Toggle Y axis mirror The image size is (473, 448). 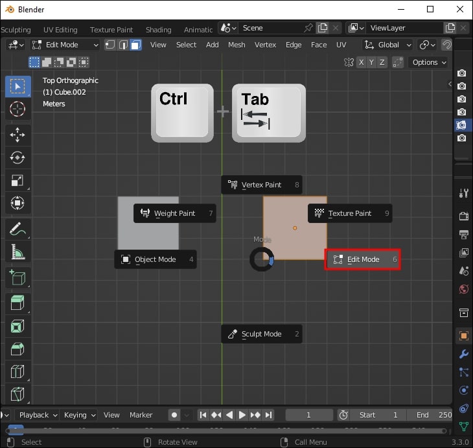[x=371, y=62]
